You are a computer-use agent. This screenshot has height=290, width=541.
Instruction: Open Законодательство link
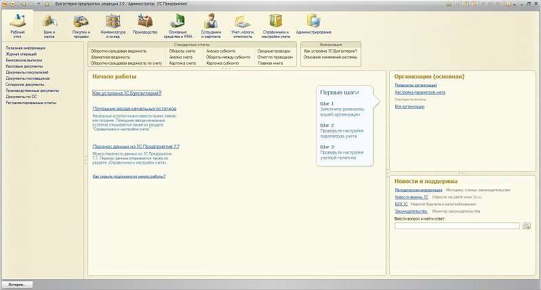click(x=412, y=211)
